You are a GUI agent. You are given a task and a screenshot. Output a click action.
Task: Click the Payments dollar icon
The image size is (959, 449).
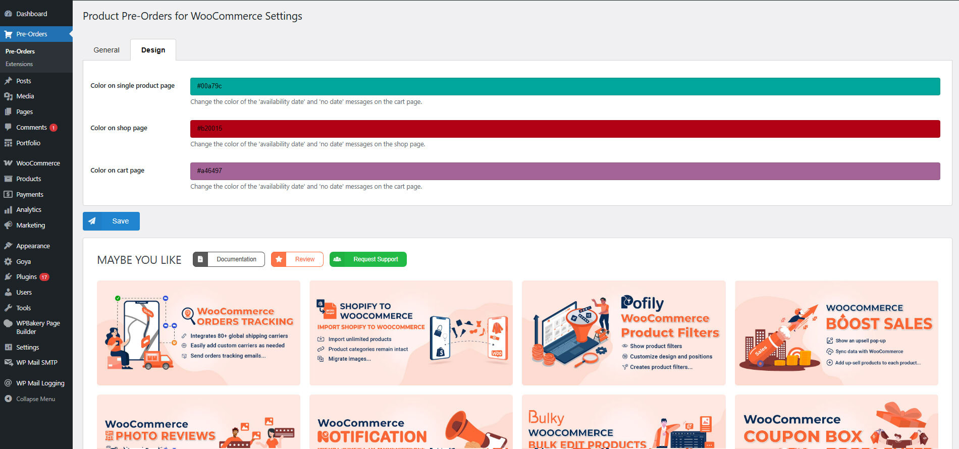click(x=8, y=194)
